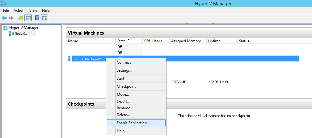The width and height of the screenshot is (312, 138).
Task: Sort by the Uptime column header
Action: coord(222,41)
